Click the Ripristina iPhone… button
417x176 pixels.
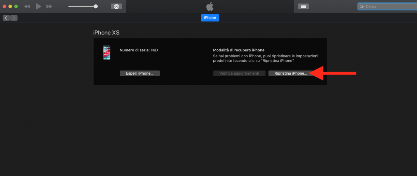click(291, 73)
